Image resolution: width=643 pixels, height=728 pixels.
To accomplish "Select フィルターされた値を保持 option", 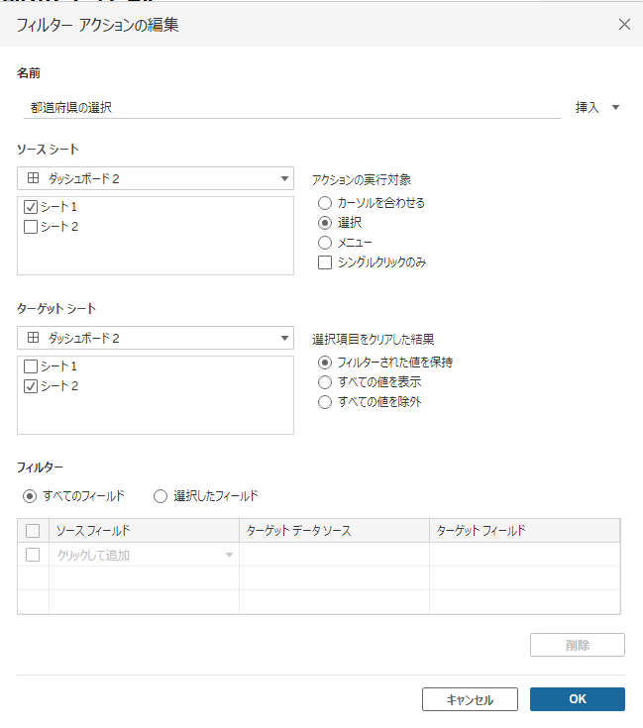I will pyautogui.click(x=324, y=363).
